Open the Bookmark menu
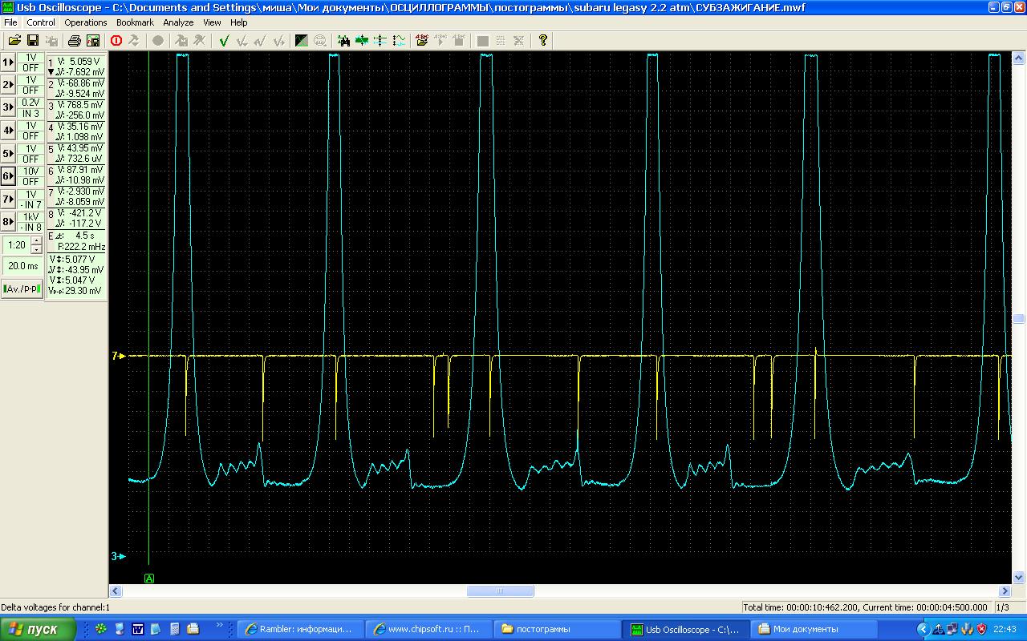Viewport: 1027px width, 641px height. 135,22
